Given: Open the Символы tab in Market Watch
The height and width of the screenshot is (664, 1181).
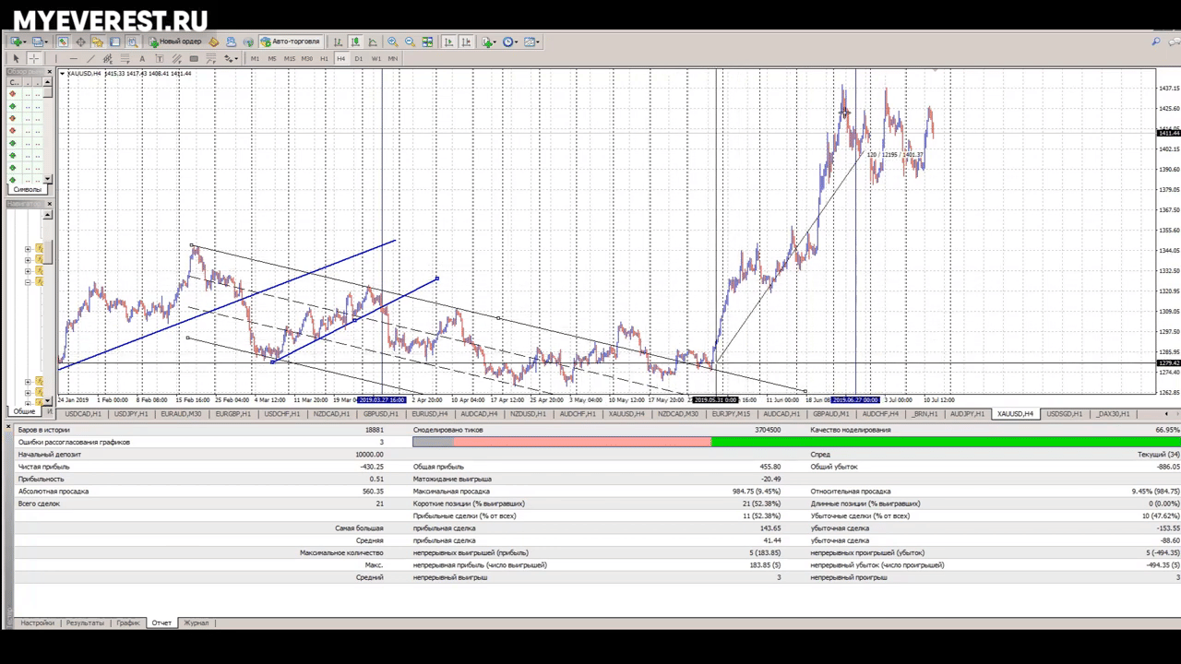Looking at the screenshot, I should 27,189.
